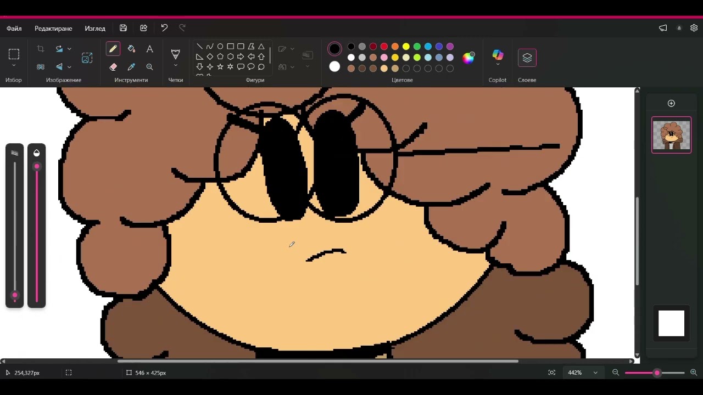Click the zoom slider handle
This screenshot has width=703, height=395.
point(657,373)
